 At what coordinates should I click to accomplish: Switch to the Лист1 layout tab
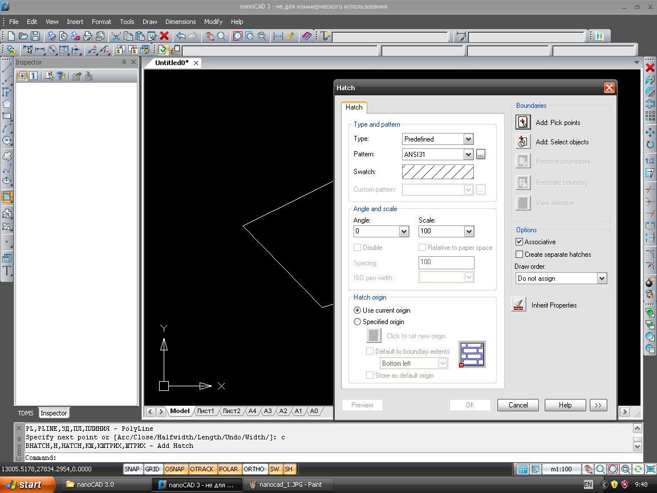coord(206,411)
